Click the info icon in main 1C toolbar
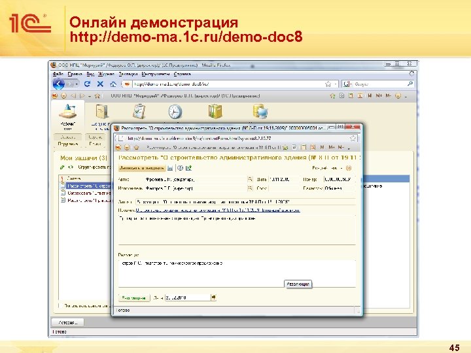This screenshot has height=353, width=471. 398,96
